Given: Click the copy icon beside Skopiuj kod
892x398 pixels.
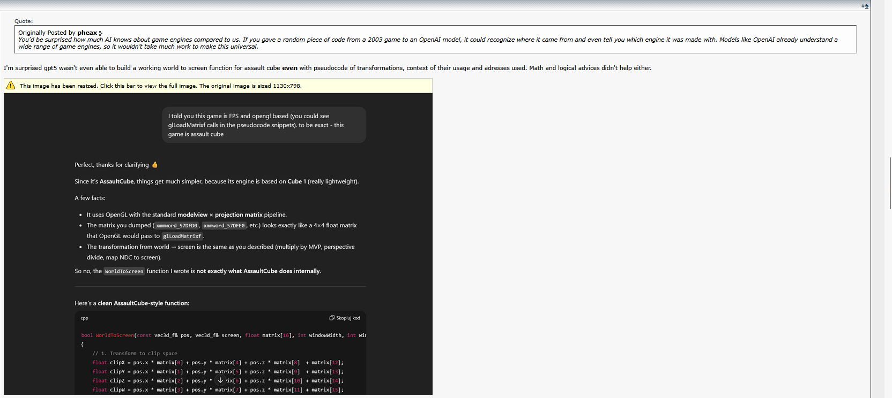Looking at the screenshot, I should tap(332, 318).
